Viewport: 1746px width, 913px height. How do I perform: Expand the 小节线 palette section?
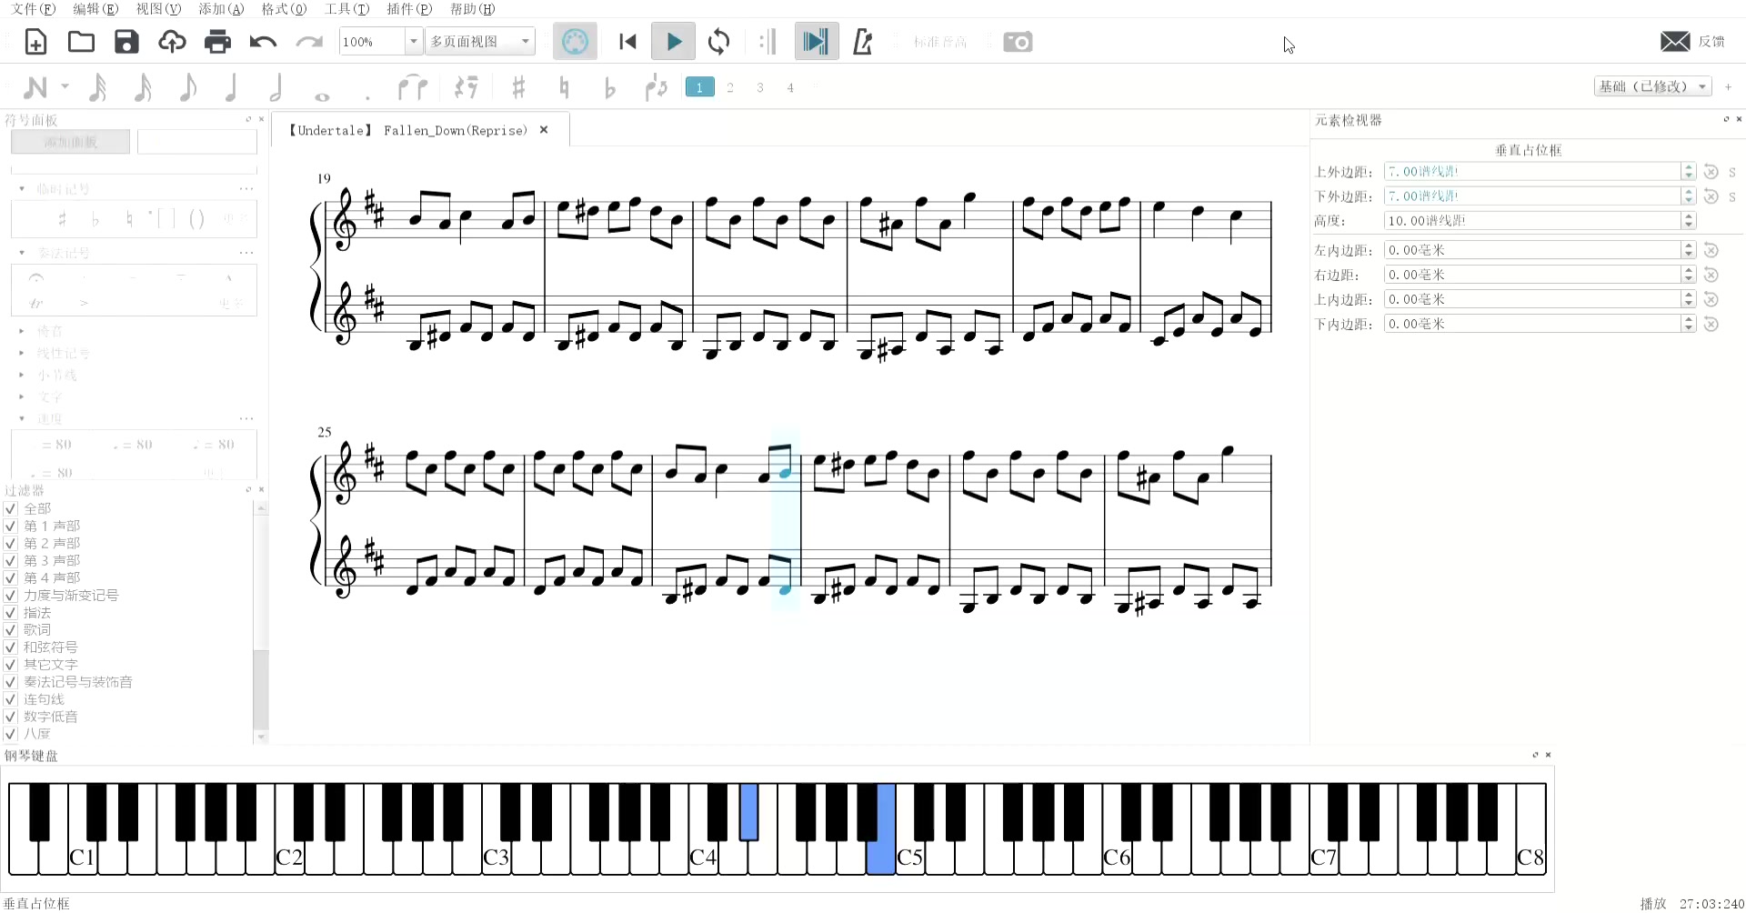(22, 376)
